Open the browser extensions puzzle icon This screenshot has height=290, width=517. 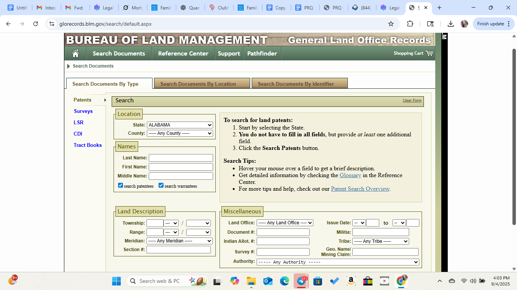tap(410, 24)
